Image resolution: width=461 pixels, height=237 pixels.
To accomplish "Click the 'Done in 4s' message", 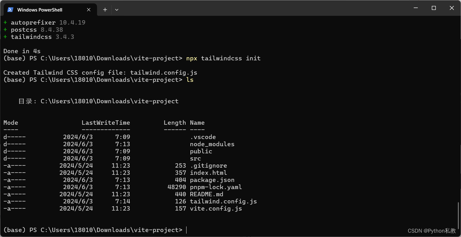I will click(22, 51).
